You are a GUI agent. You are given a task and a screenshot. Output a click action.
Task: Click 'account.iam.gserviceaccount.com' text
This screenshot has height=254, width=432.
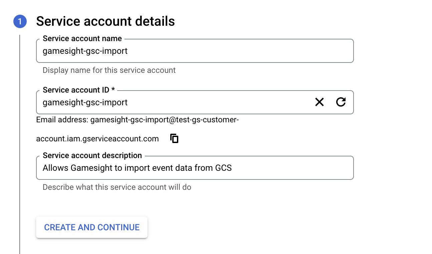97,139
